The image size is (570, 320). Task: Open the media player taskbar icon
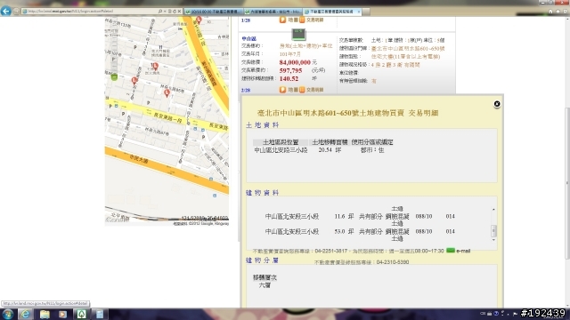click(x=62, y=314)
